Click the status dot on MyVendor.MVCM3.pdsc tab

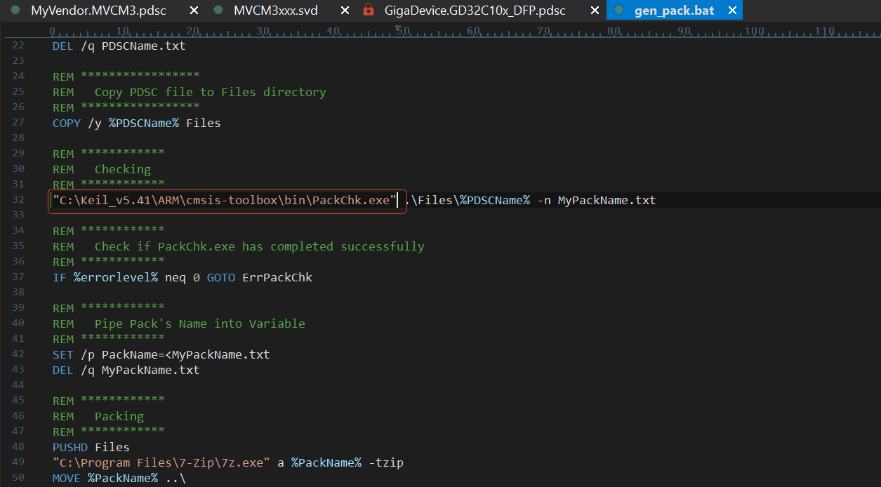click(x=15, y=11)
